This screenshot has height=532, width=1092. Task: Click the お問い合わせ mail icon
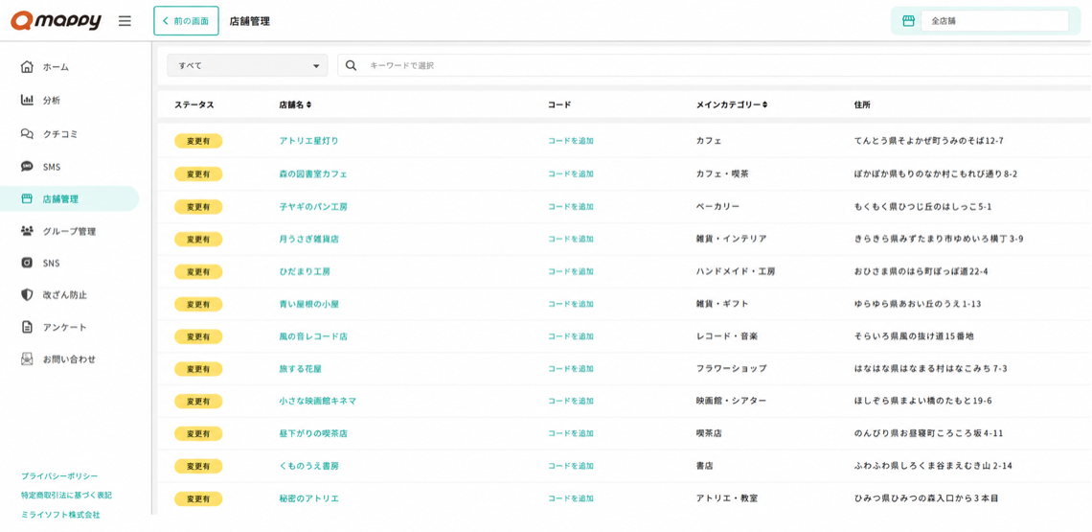pos(27,359)
